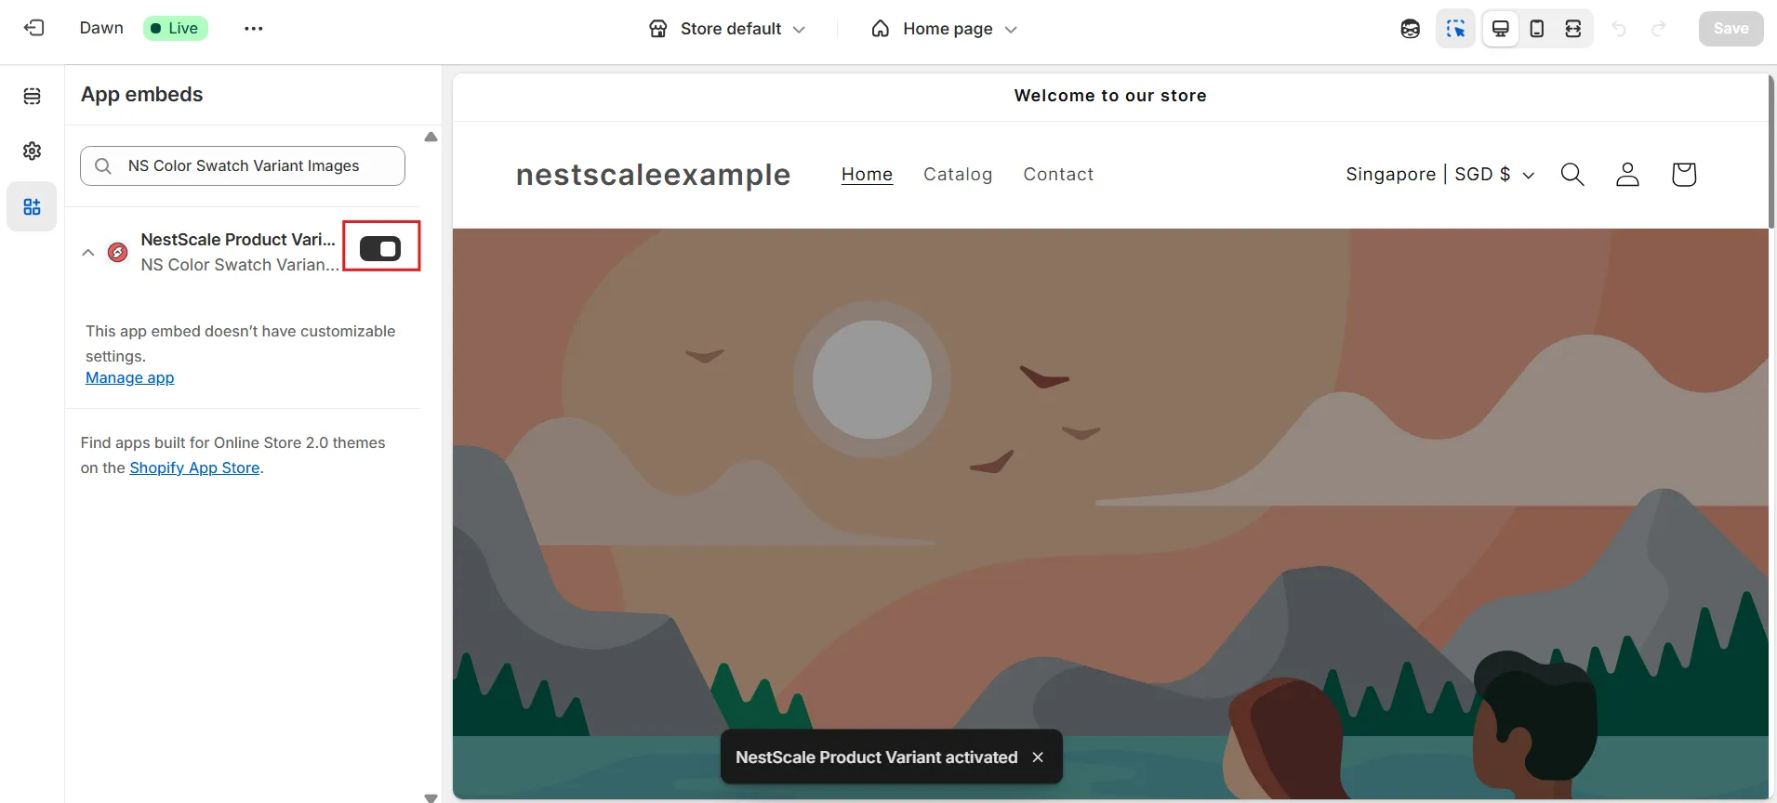Open the Store default market dropdown
Viewport: 1777px width, 803px height.
[727, 29]
